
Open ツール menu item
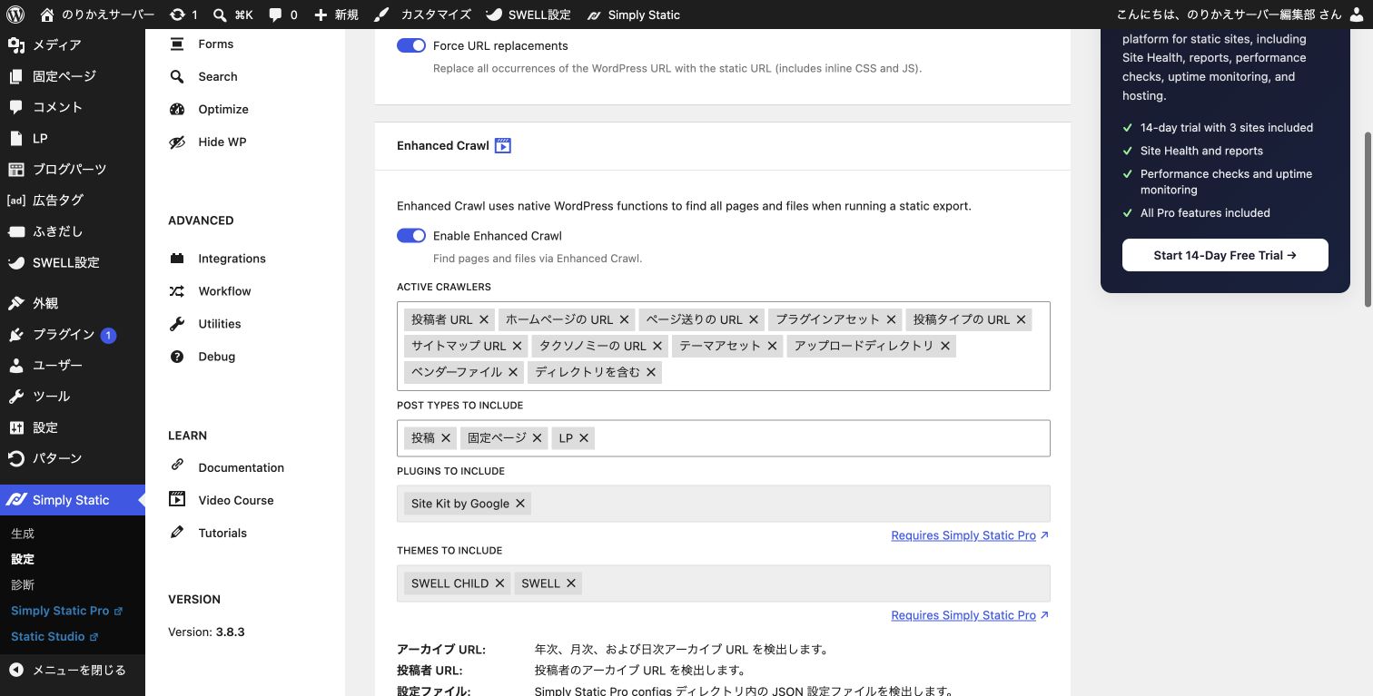tap(73, 397)
